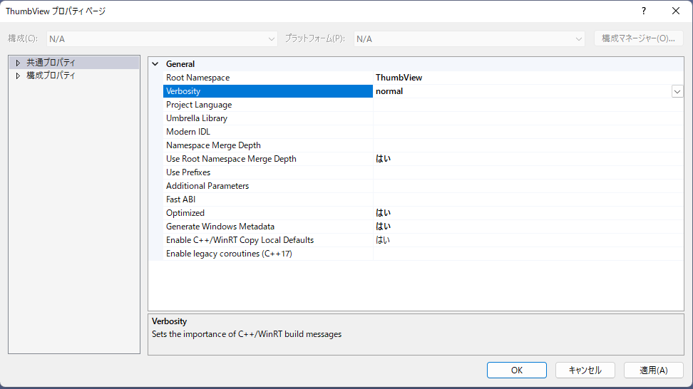Viewport: 693px width, 389px height.
Task: Click the はい value for Generate Windows Metadata
Action: pyautogui.click(x=383, y=227)
